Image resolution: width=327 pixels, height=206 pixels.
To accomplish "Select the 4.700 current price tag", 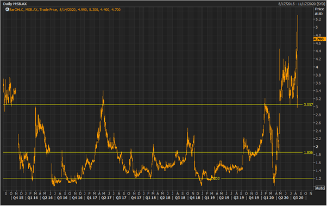I will pyautogui.click(x=319, y=39).
